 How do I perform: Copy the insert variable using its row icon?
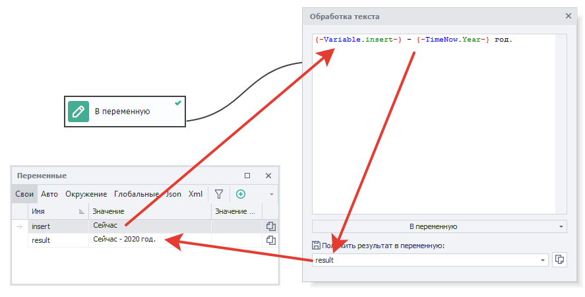pyautogui.click(x=270, y=226)
